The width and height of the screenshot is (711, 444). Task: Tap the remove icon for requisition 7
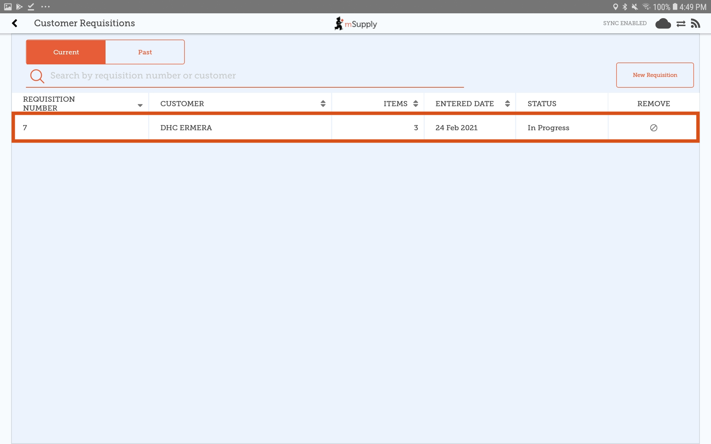click(654, 128)
